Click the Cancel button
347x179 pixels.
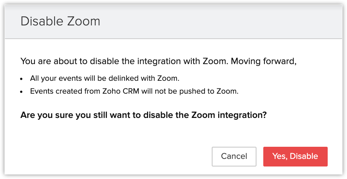tap(234, 156)
